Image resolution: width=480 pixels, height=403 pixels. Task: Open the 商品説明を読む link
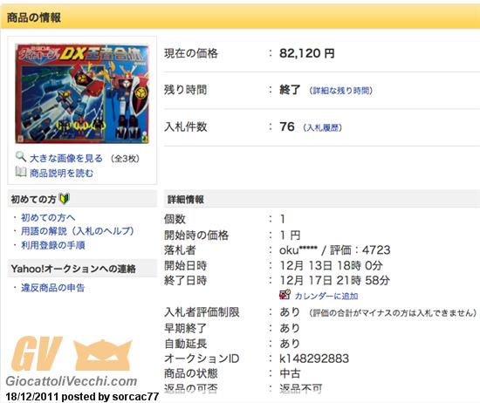(x=62, y=174)
